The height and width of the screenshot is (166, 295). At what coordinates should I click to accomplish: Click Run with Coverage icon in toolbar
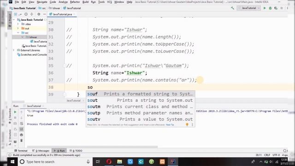(x=276, y=8)
